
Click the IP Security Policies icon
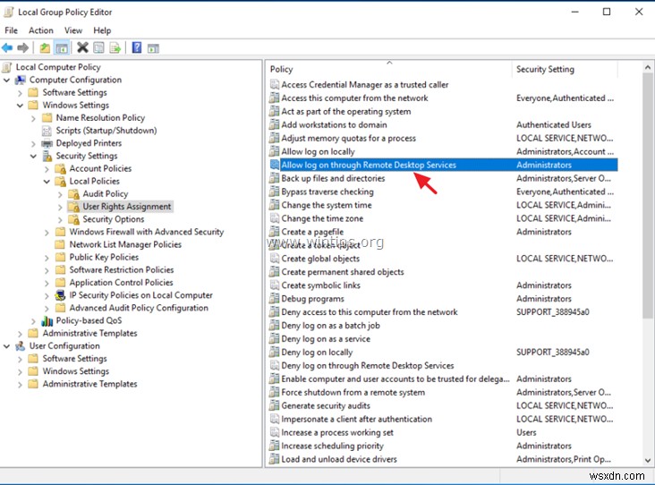[x=61, y=295]
